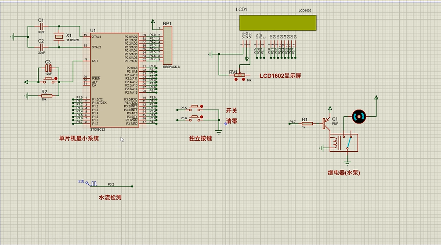The image size is (441, 245).
Task: Click RV1 potentiometer right red adjust dot
Action: point(243,80)
